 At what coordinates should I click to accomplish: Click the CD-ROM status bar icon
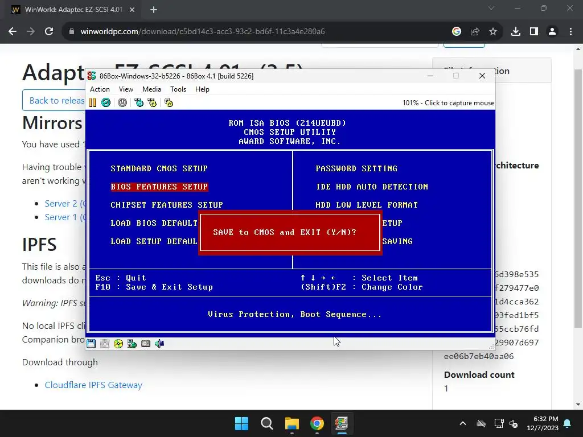click(118, 344)
